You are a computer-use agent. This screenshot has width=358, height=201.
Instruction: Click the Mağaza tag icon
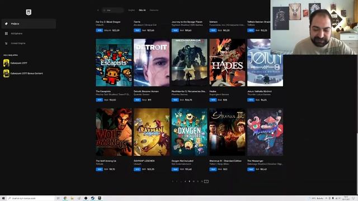(6, 23)
